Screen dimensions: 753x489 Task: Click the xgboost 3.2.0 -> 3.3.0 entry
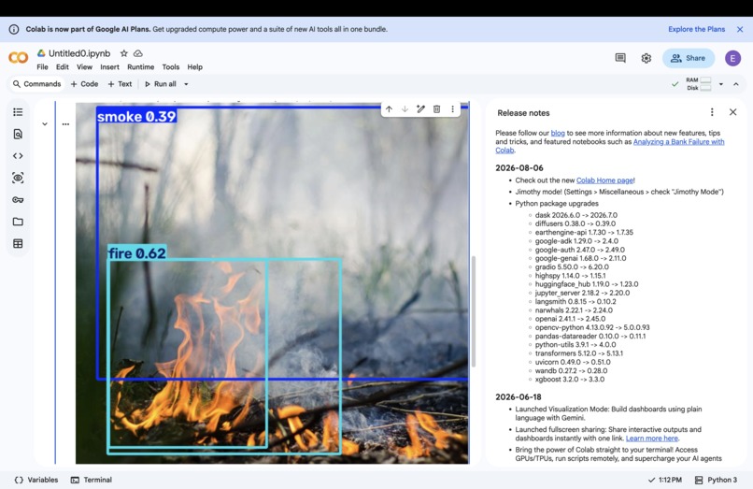pos(570,380)
